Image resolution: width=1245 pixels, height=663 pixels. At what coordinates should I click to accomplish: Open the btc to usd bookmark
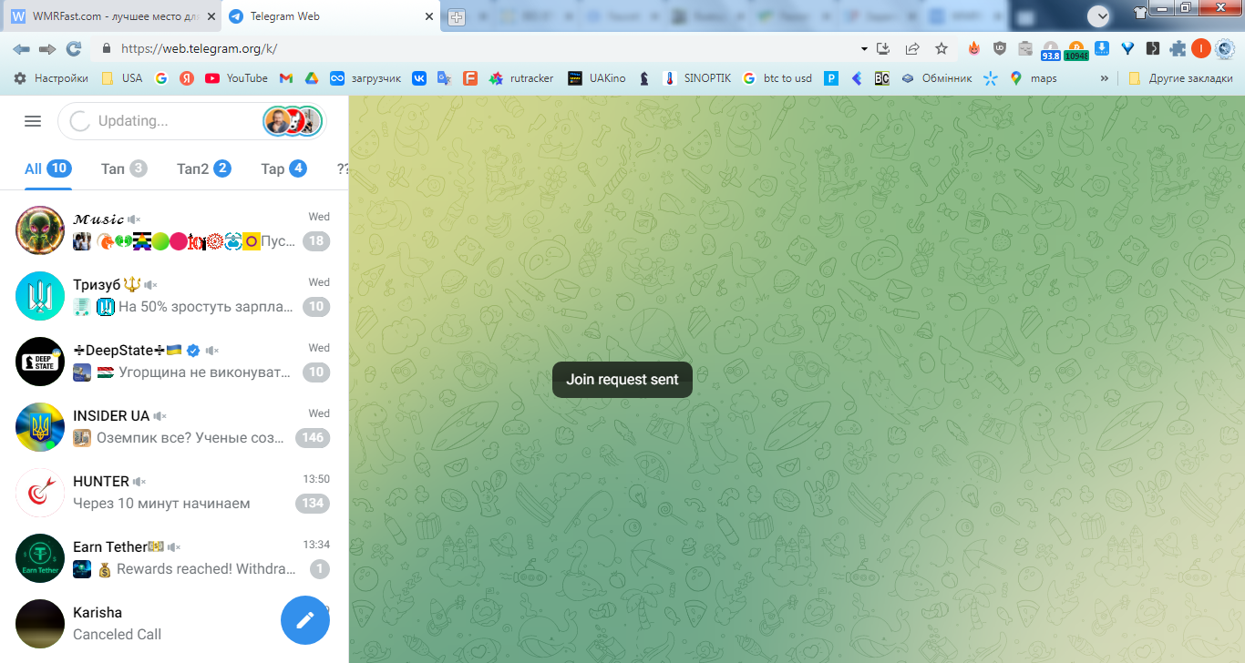(x=777, y=78)
